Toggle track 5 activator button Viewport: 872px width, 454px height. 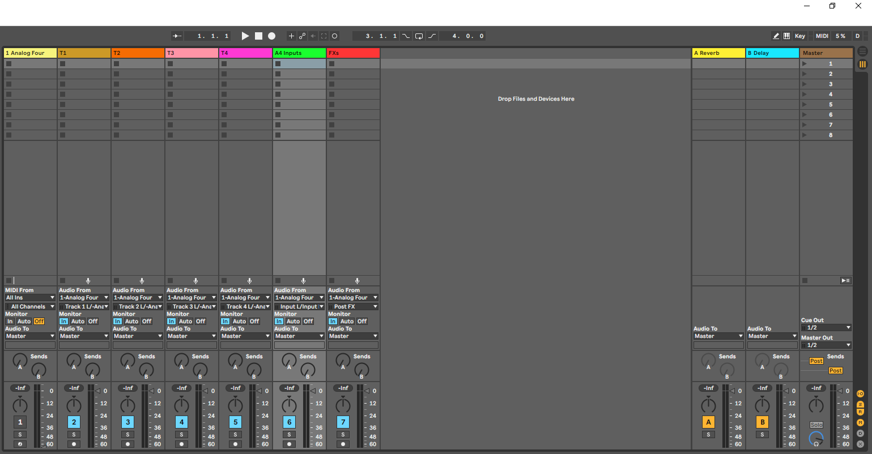[235, 422]
